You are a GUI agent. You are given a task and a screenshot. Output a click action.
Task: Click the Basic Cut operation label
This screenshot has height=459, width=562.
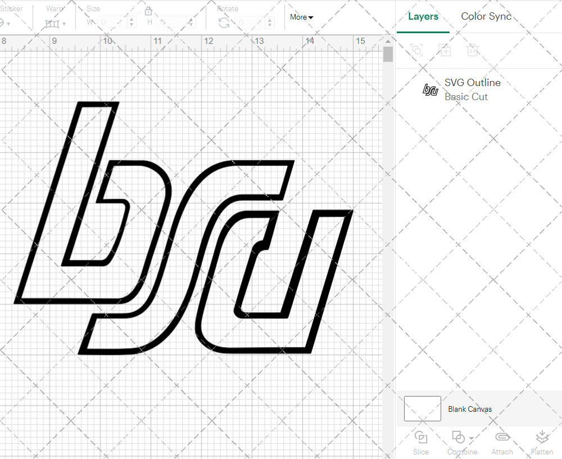(466, 97)
